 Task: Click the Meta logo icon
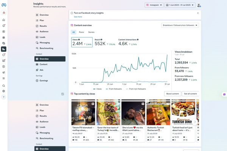(4, 5)
